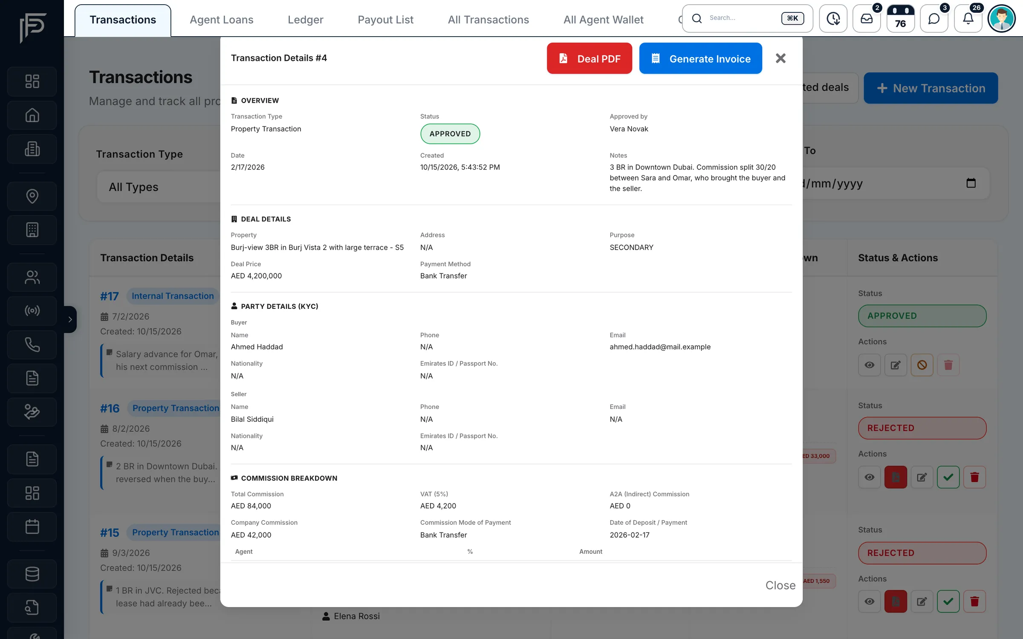1023x639 pixels.
Task: View transaction #15 with eye icon
Action: [870, 602]
